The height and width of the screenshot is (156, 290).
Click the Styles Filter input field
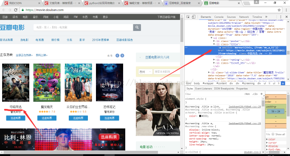(x=214, y=94)
